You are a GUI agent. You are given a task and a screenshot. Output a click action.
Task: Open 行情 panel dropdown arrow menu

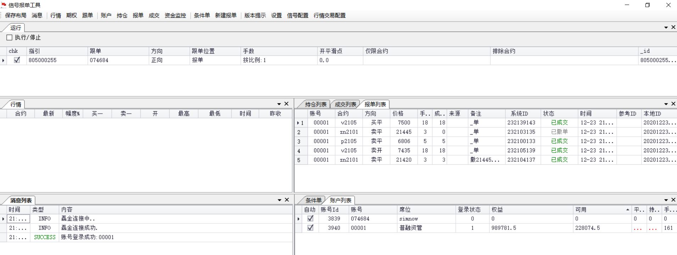pyautogui.click(x=279, y=104)
